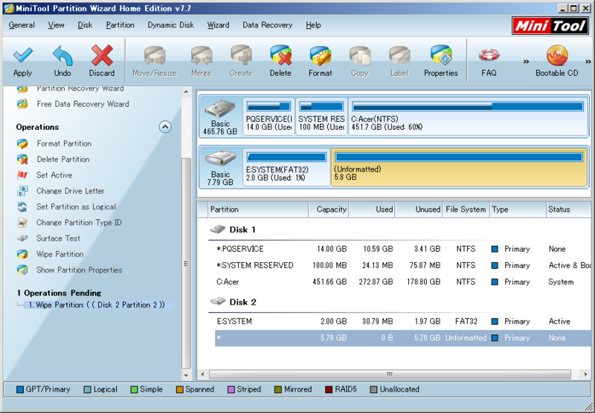Click the Copy toolbar icon
Image resolution: width=595 pixels, height=413 pixels.
tap(360, 61)
